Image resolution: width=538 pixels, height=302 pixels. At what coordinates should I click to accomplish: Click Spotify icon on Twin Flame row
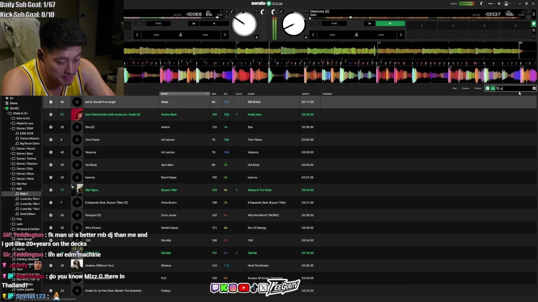(x=50, y=140)
